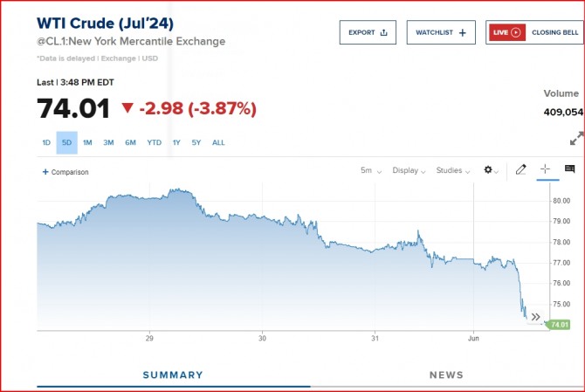Expand the Display dropdown menu
585x392 pixels.
[x=409, y=170]
